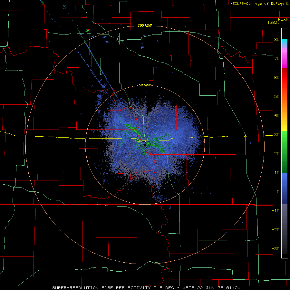Click the small green echo near the top-left spike
Viewport: 290px width, 290px height.
(88, 30)
